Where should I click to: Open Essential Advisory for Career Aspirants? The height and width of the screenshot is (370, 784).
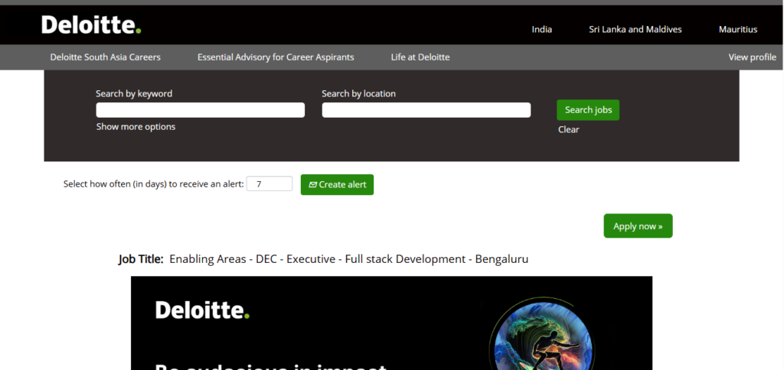click(276, 57)
